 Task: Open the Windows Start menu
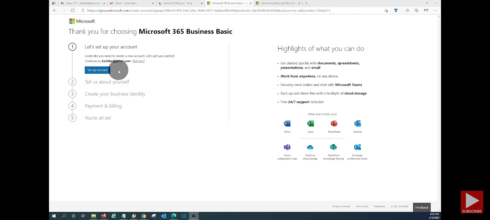pyautogui.click(x=54, y=216)
